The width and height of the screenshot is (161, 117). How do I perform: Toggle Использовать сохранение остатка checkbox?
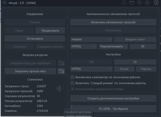coord(72,89)
